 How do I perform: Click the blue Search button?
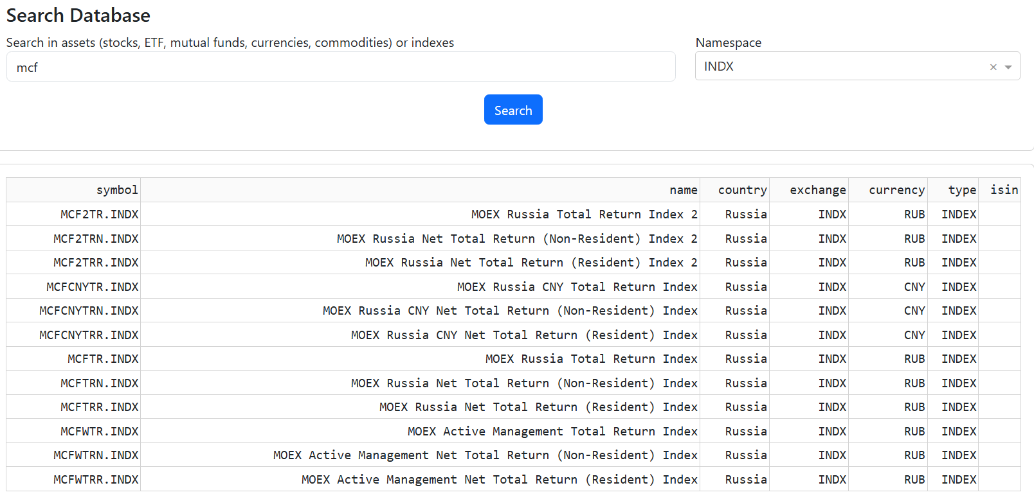coord(512,110)
